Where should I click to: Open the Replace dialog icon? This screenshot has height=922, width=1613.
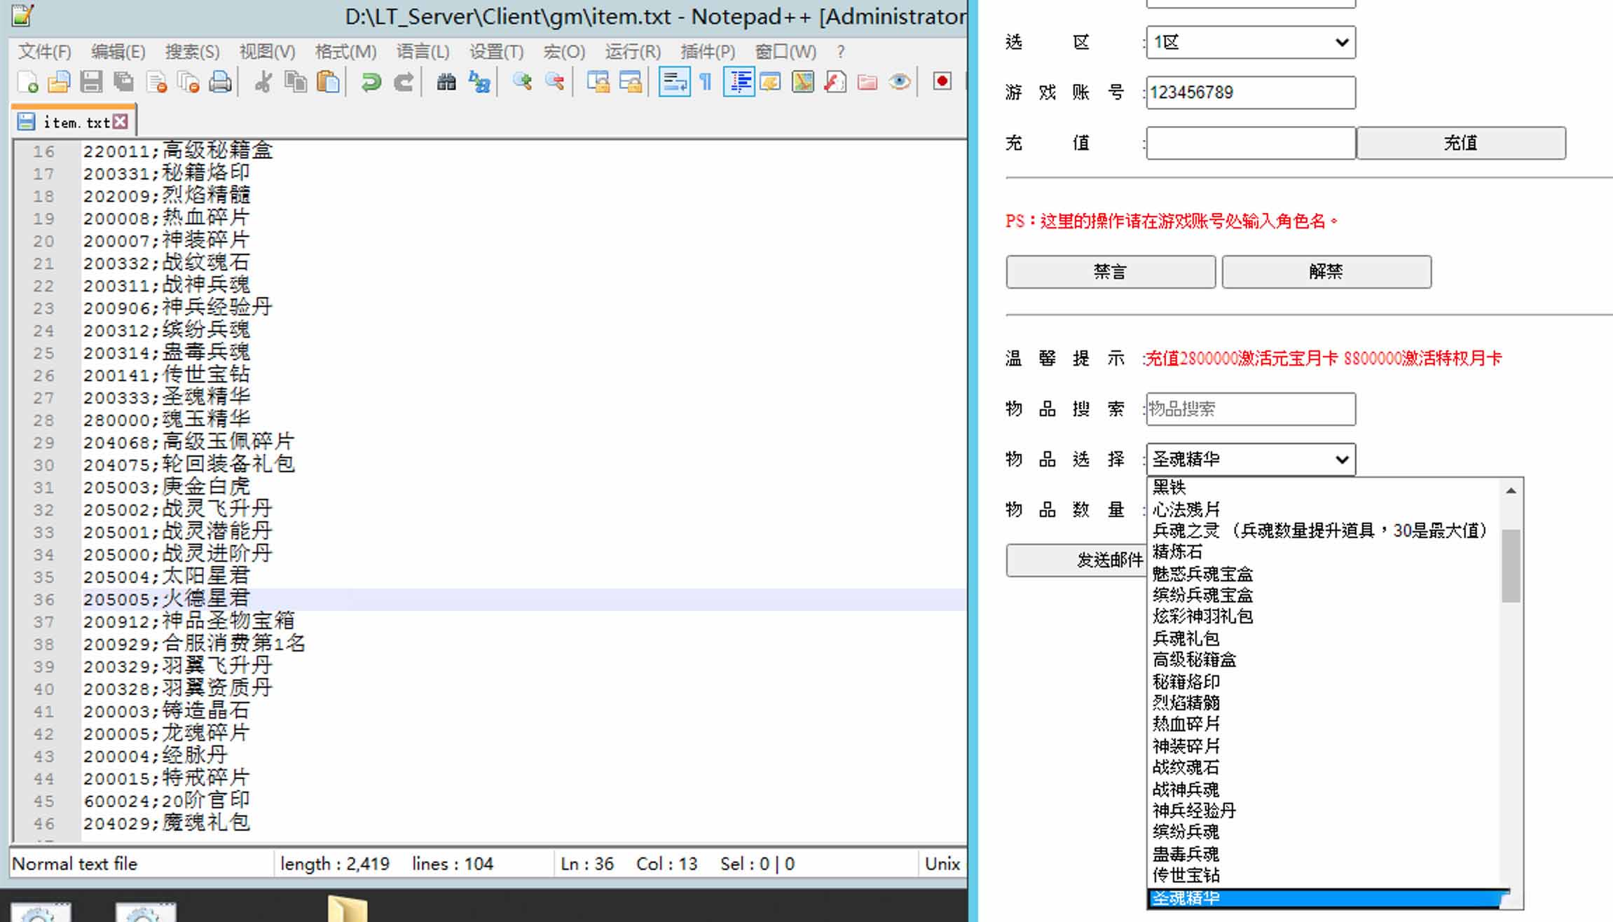[479, 82]
